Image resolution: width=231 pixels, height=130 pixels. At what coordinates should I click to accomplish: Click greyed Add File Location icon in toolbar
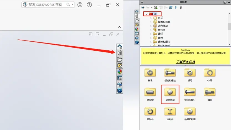(161, 7)
